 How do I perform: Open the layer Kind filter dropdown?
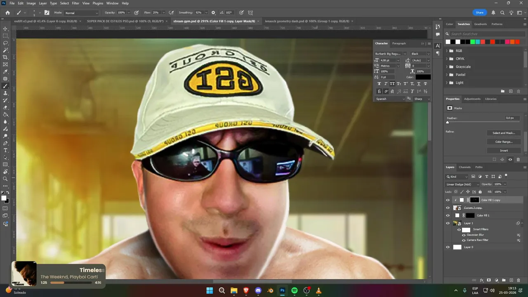[457, 177]
